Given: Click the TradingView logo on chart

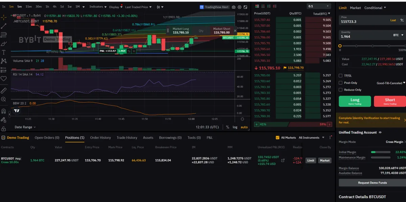Looking at the screenshot, I should [x=17, y=110].
